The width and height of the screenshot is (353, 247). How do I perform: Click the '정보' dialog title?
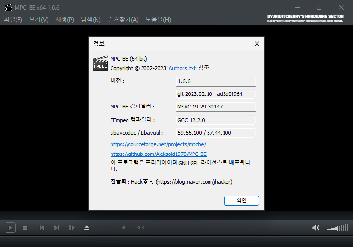[99, 44]
